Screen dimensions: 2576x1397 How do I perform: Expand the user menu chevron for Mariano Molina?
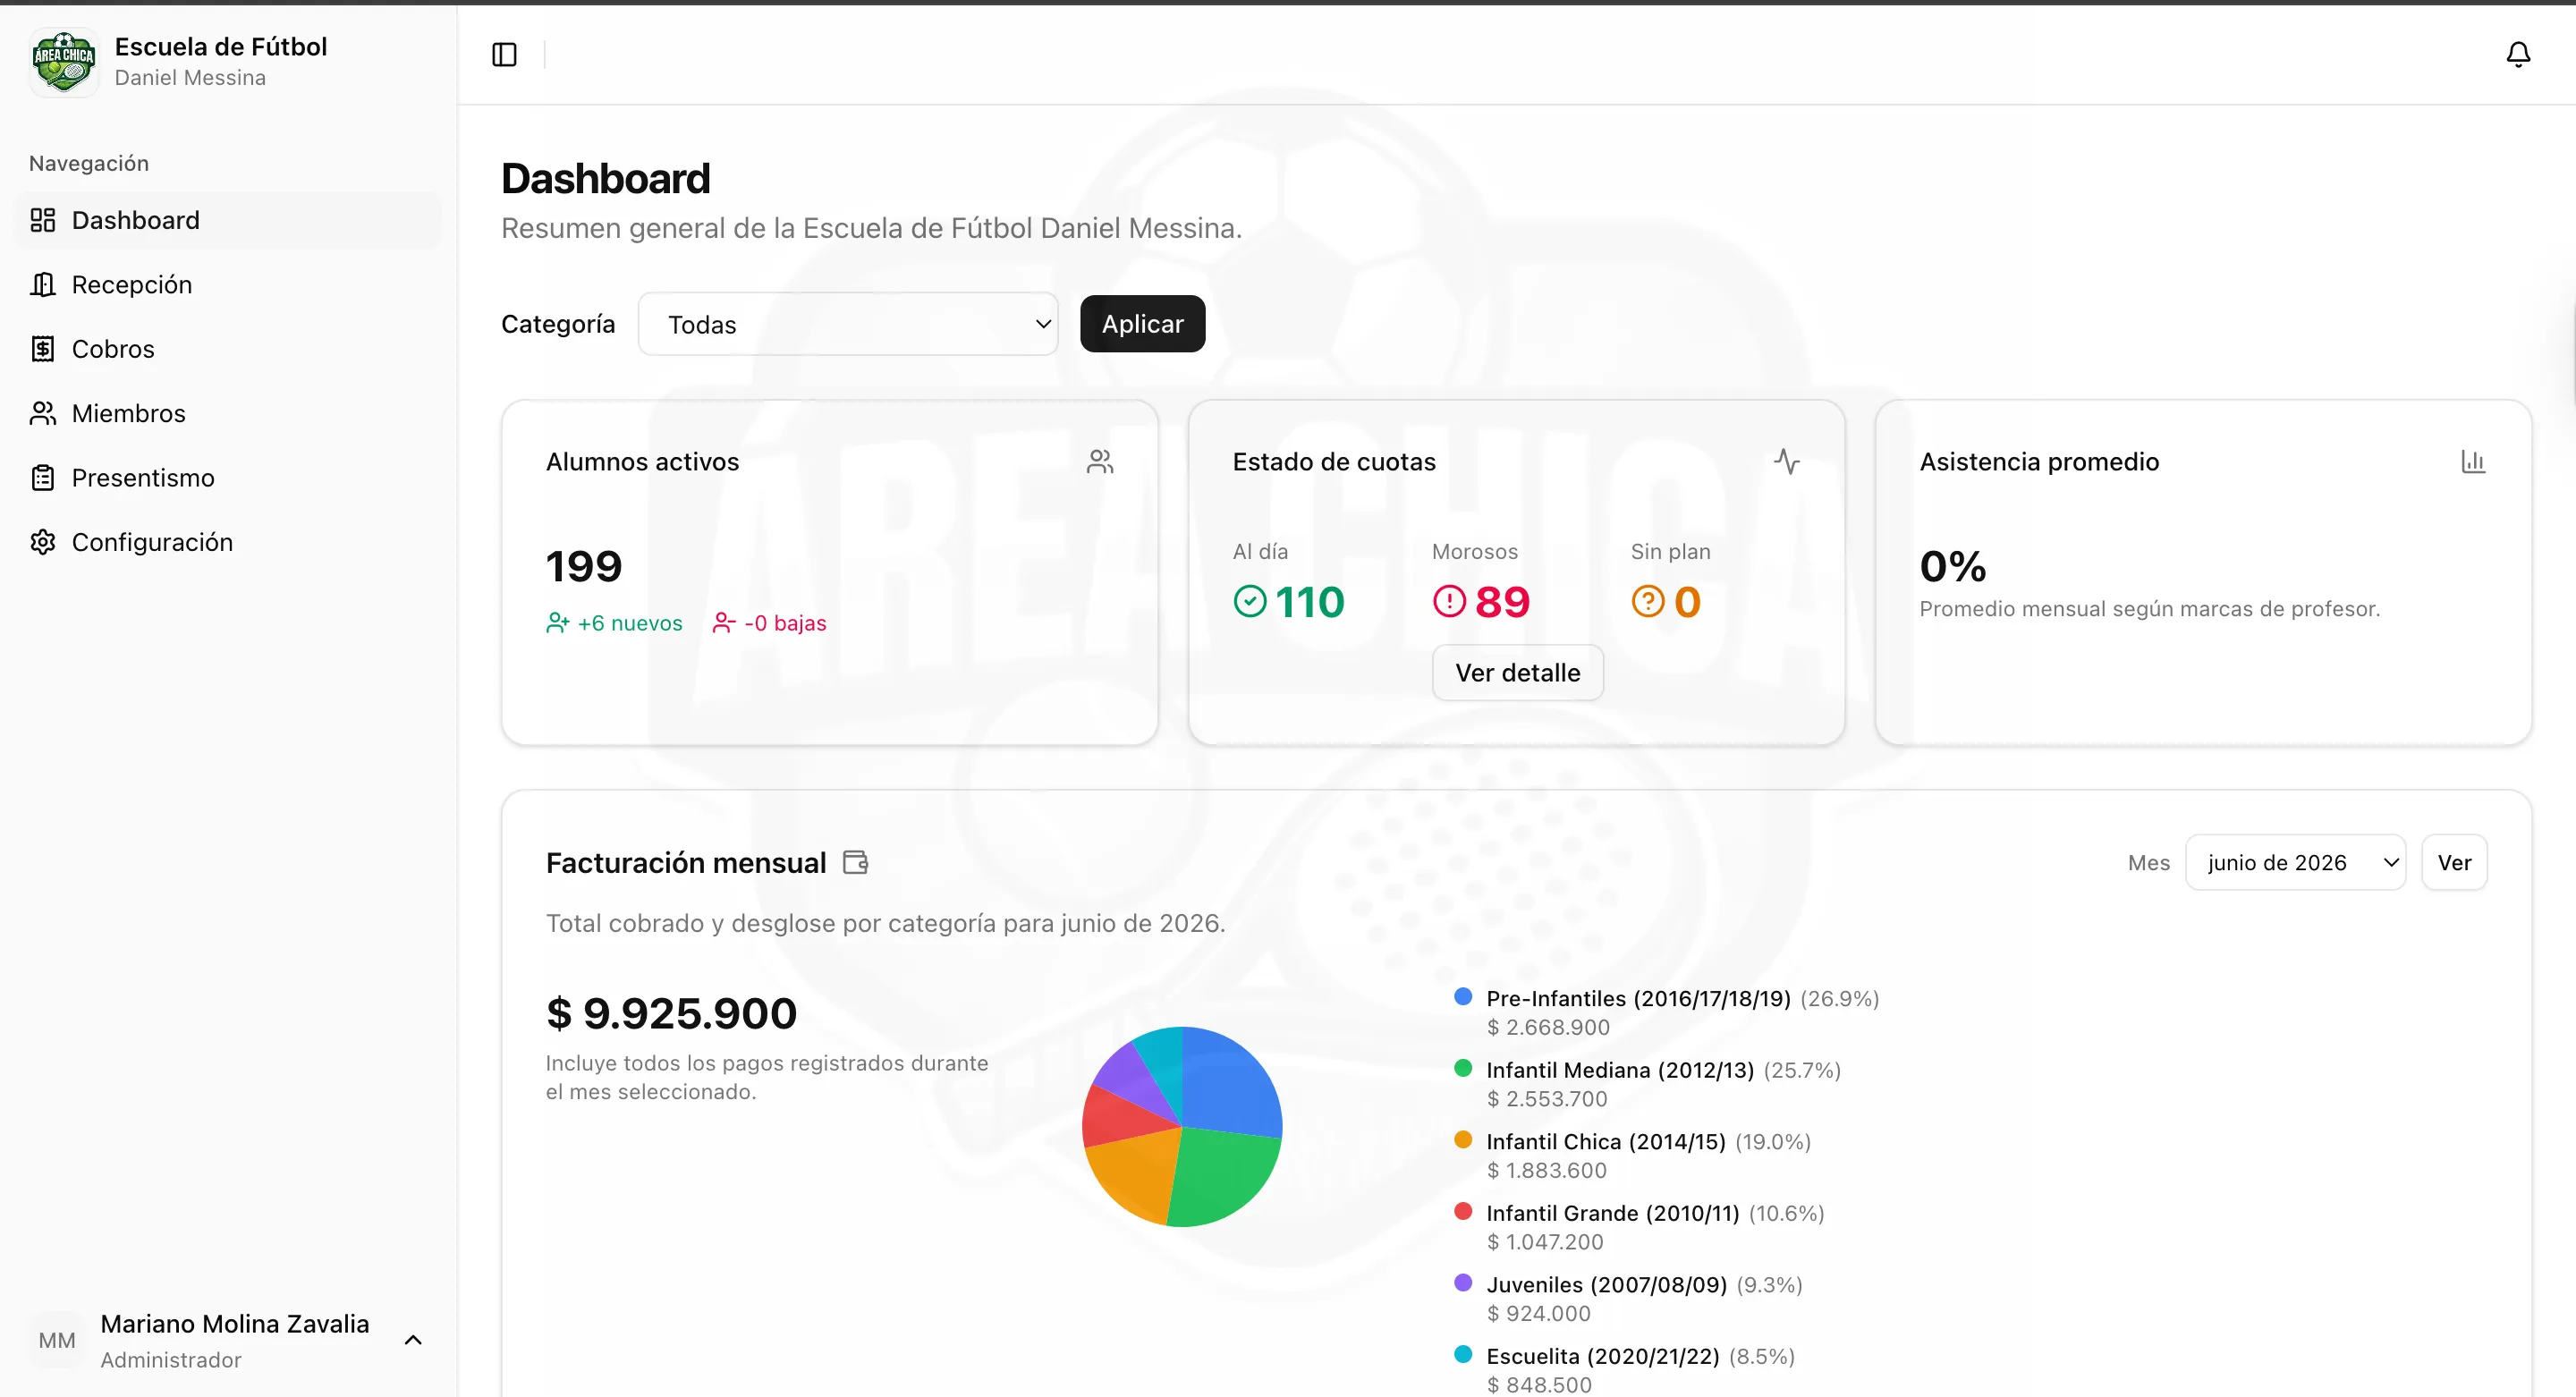(x=413, y=1340)
